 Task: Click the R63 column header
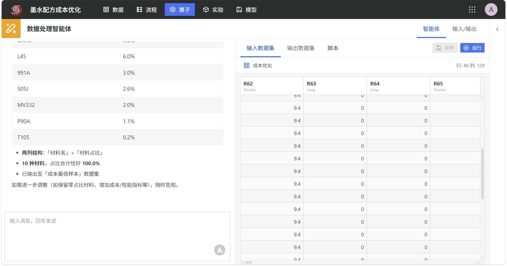point(335,86)
